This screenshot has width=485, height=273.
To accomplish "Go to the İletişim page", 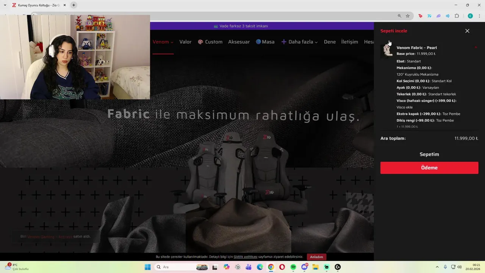I will tap(349, 42).
